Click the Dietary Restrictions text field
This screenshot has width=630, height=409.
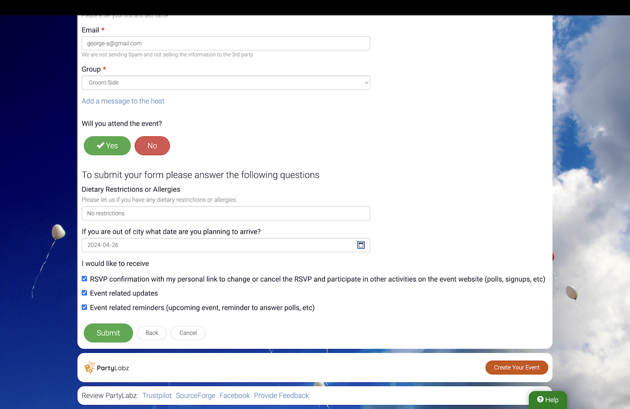(x=225, y=213)
